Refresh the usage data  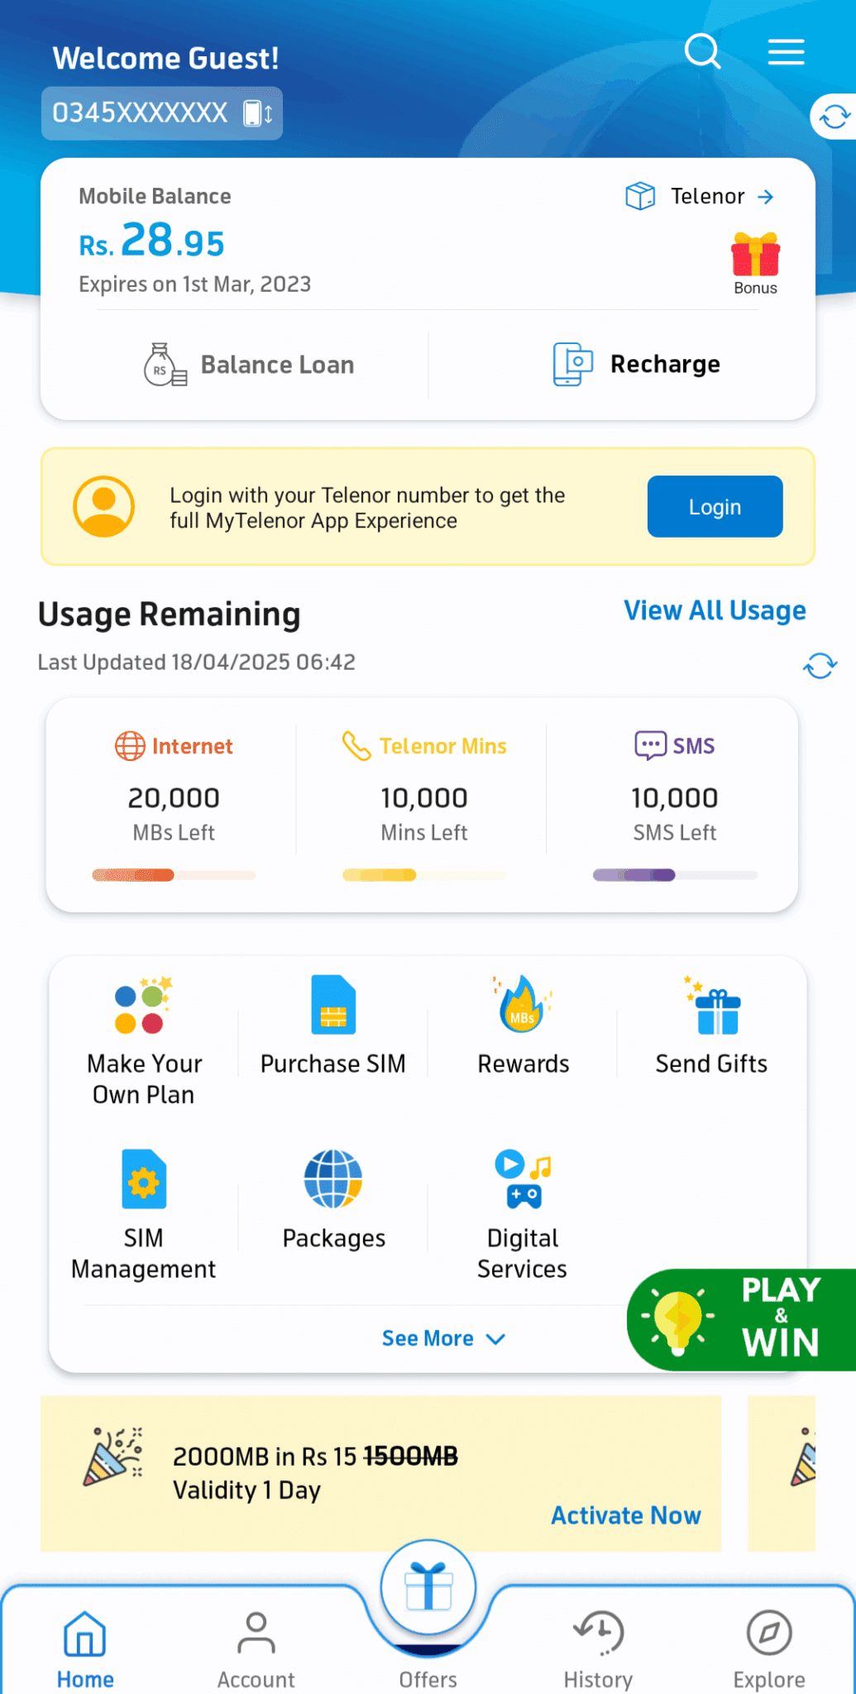coord(820,664)
